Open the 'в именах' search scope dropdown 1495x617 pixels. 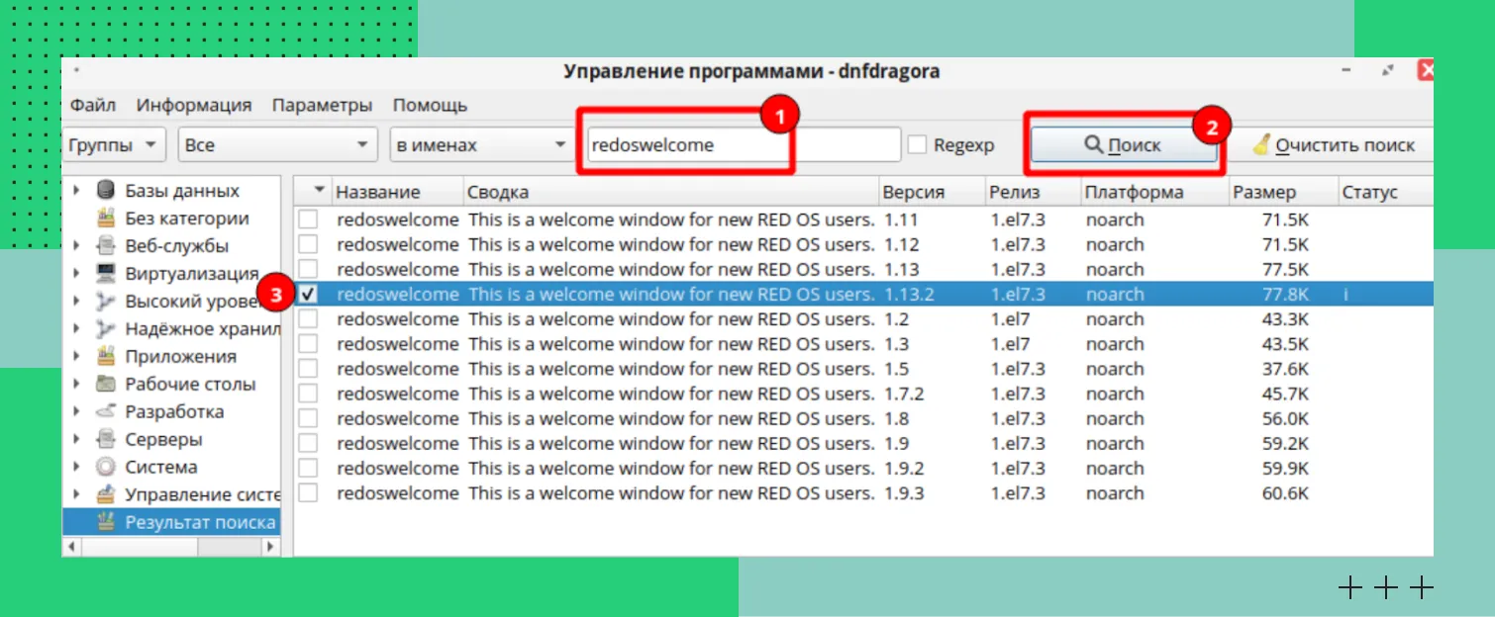click(x=479, y=145)
